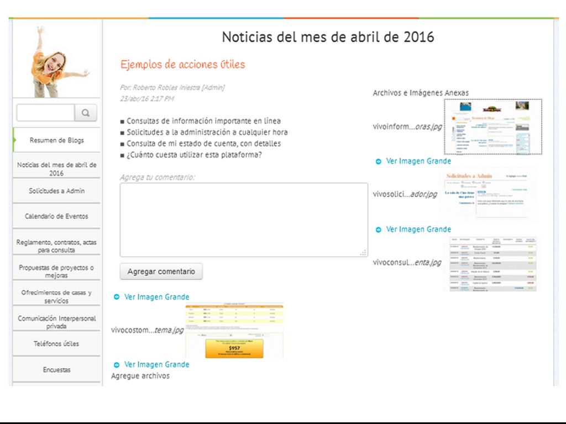The height and width of the screenshot is (424, 566).
Task: Click the magnifying glass search icon
Action: coord(86,113)
